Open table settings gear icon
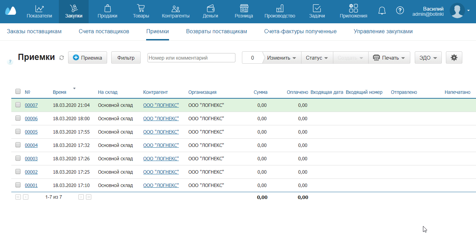The width and height of the screenshot is (476, 249). point(454,58)
